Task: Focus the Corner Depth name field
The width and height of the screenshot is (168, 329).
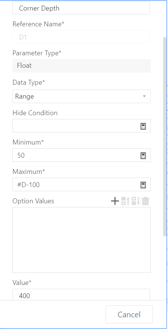Action: click(81, 8)
